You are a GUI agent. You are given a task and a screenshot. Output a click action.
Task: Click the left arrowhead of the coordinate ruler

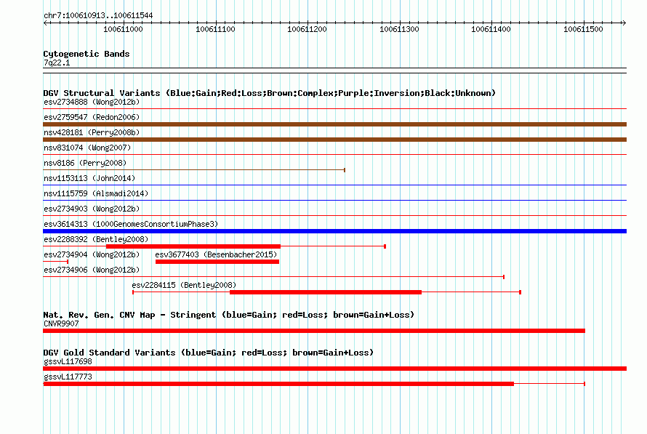46,23
